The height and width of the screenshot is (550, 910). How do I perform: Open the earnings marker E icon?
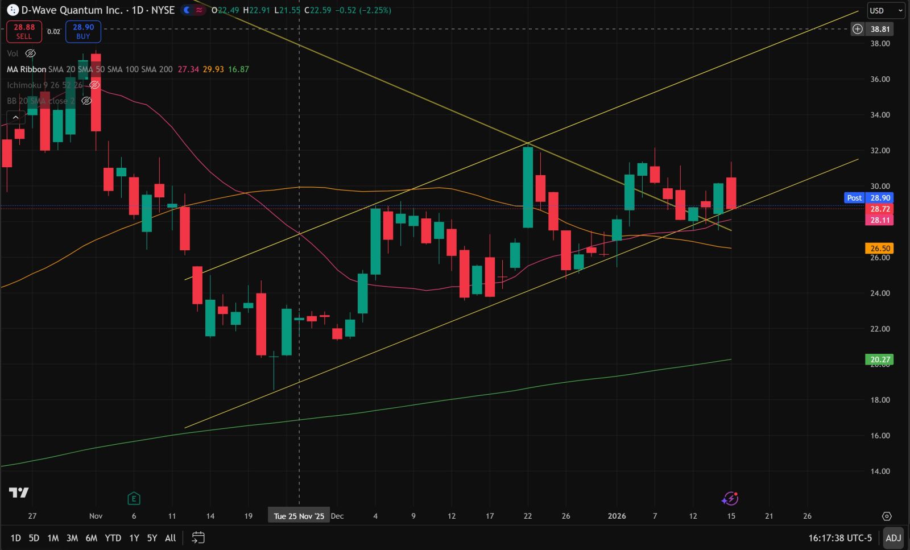134,499
